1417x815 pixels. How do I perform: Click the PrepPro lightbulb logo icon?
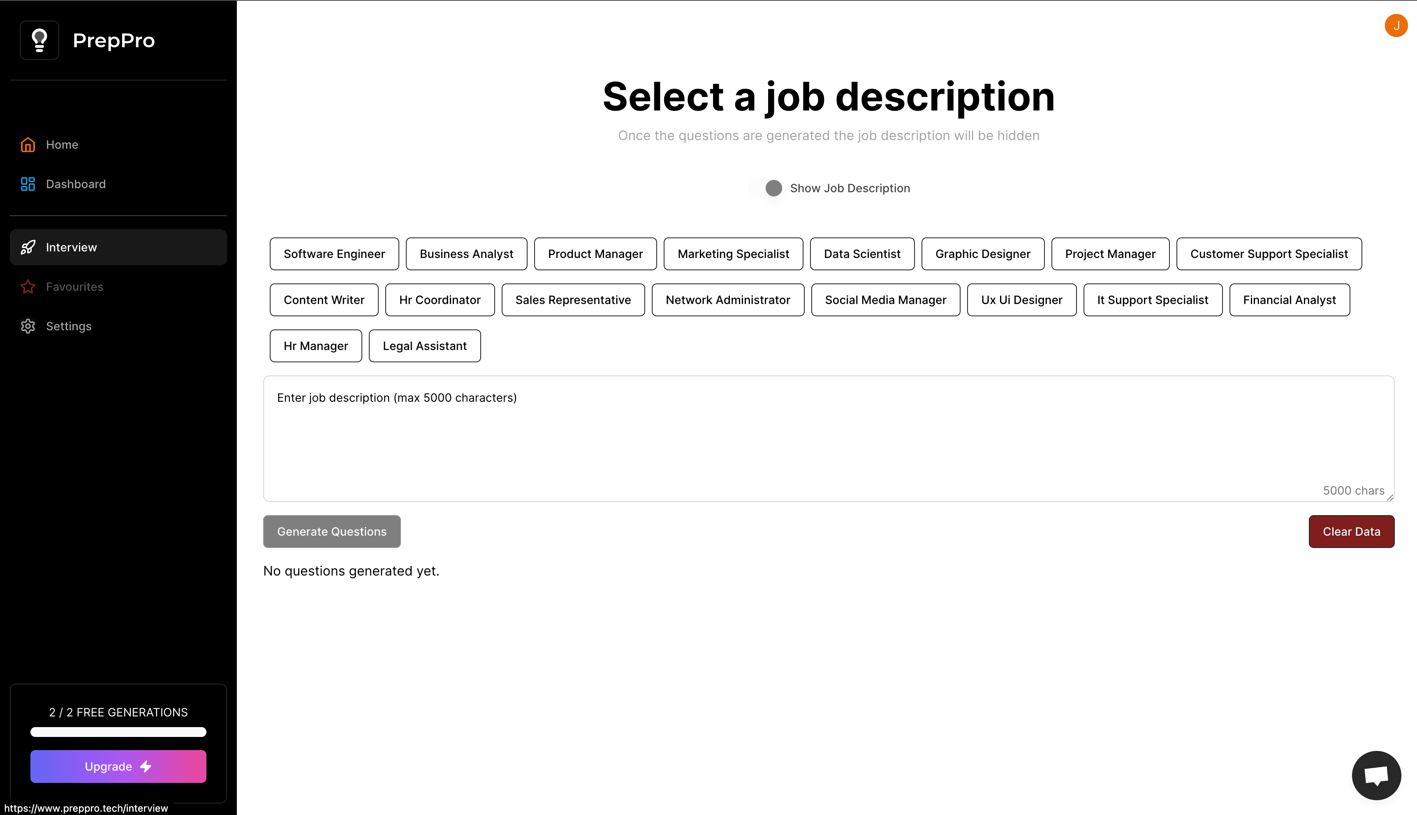point(39,40)
